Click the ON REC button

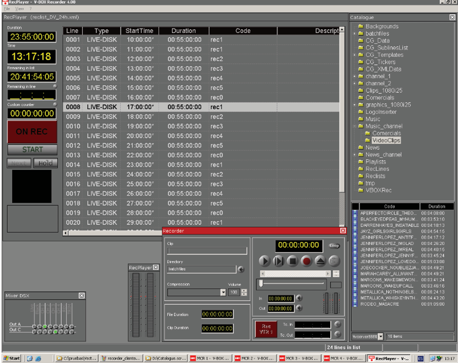32,131
